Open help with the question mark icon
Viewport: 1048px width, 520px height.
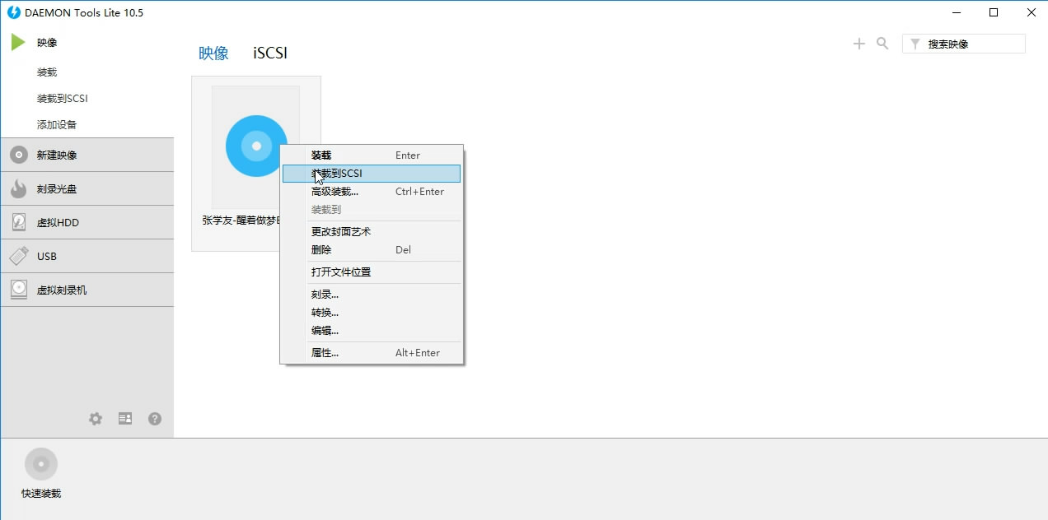click(x=155, y=419)
